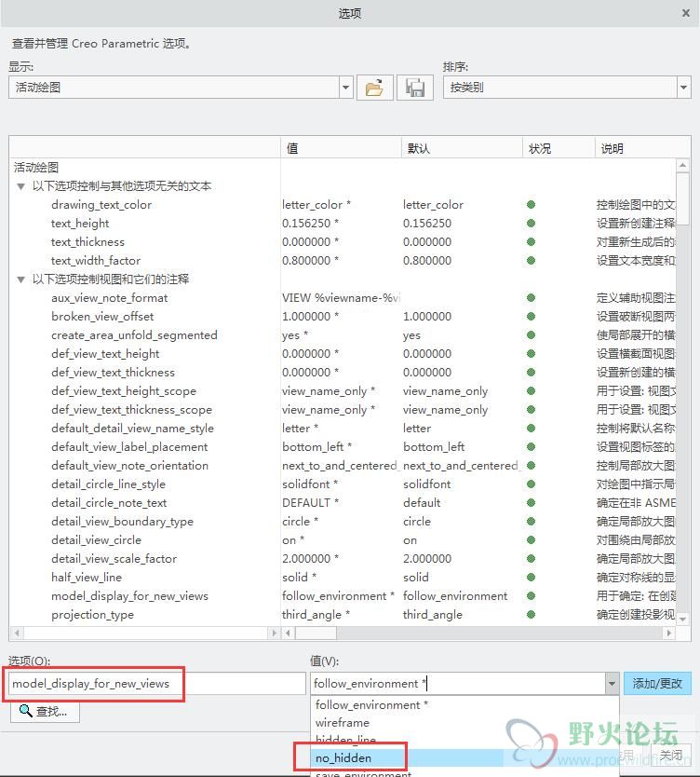Select the text_thickness option
700x777 pixels.
click(87, 242)
